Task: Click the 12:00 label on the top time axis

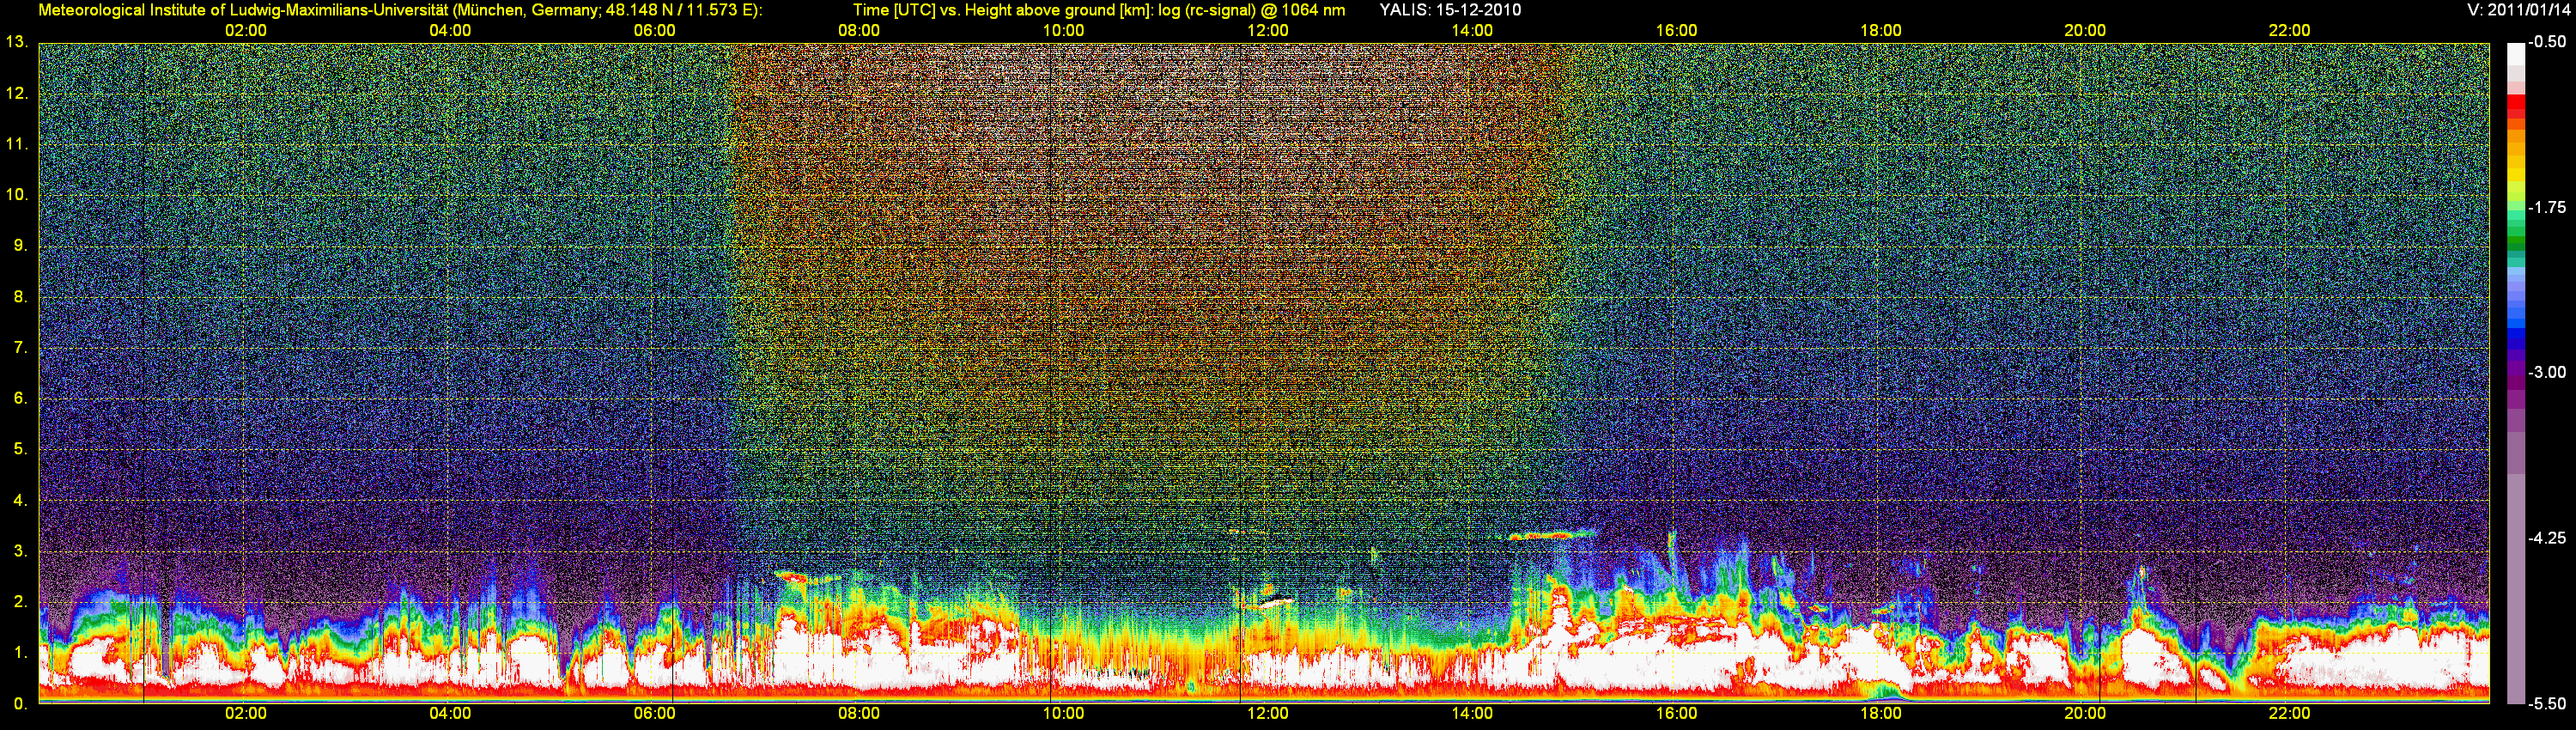Action: coord(1267,31)
